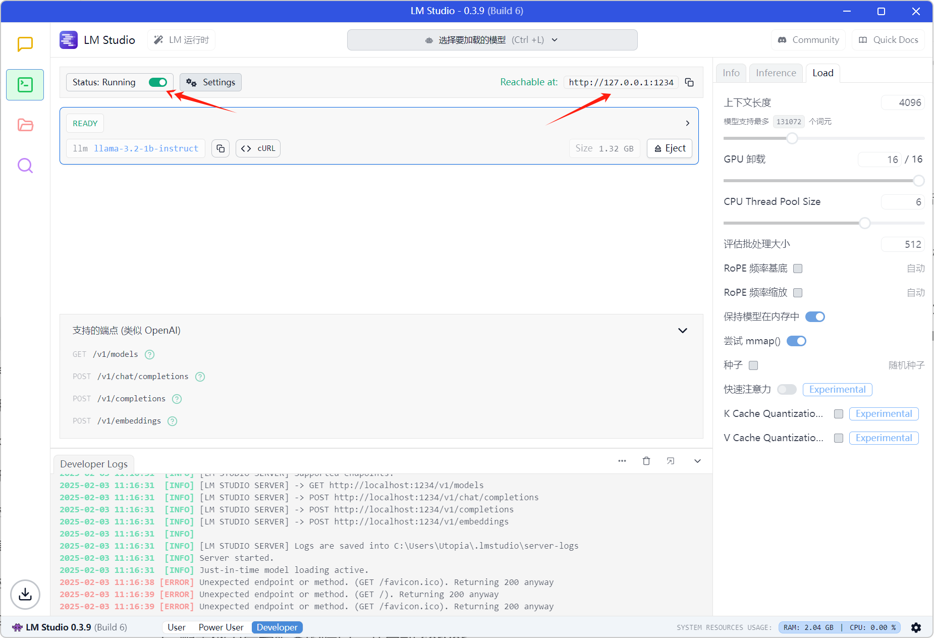Open the Community link

808,40
